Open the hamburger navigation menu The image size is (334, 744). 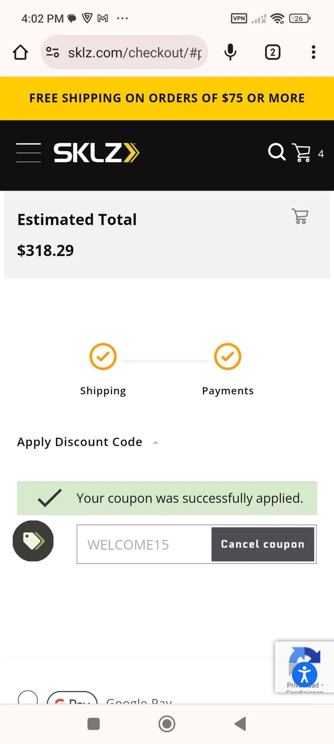point(28,152)
